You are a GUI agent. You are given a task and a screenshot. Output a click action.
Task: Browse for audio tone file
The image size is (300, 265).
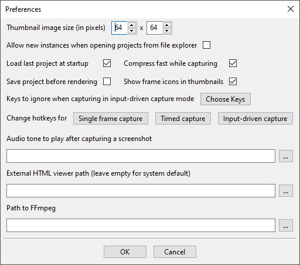(x=286, y=156)
